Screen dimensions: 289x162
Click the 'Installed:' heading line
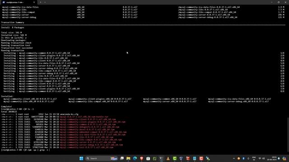coord(7,96)
